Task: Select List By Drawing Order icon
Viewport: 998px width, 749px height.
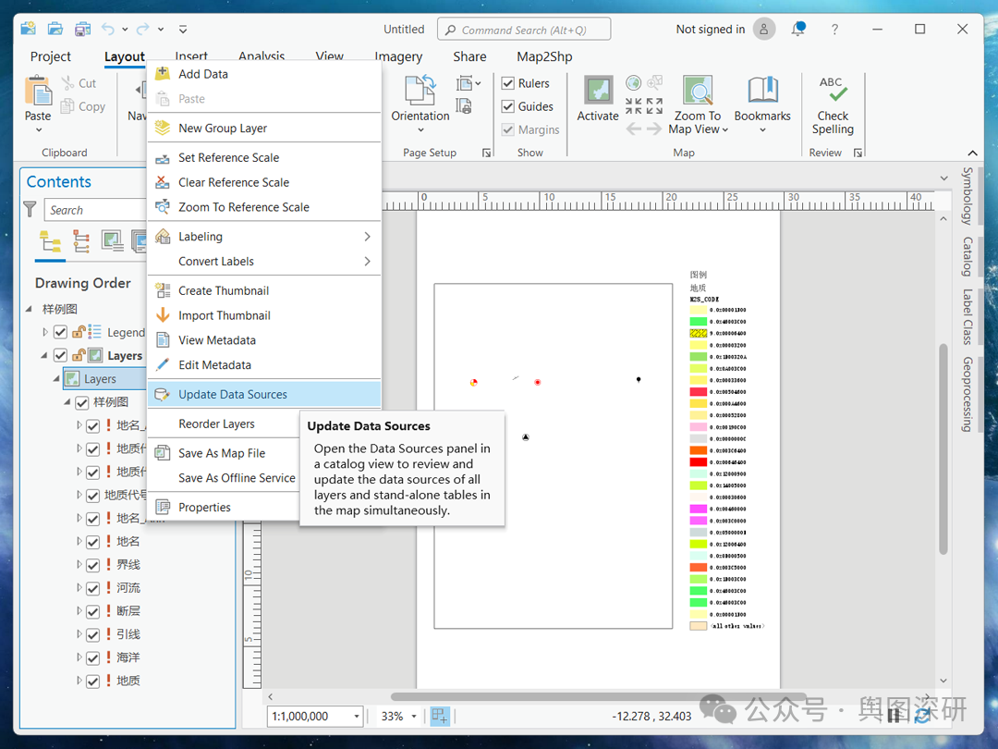Action: point(50,242)
